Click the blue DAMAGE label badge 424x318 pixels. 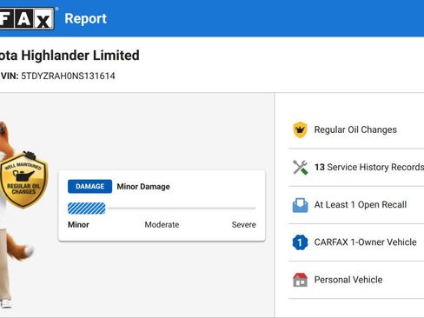(x=89, y=187)
